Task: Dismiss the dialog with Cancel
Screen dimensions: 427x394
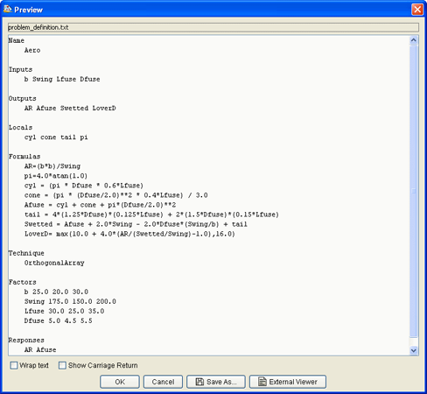Action: pyautogui.click(x=163, y=382)
